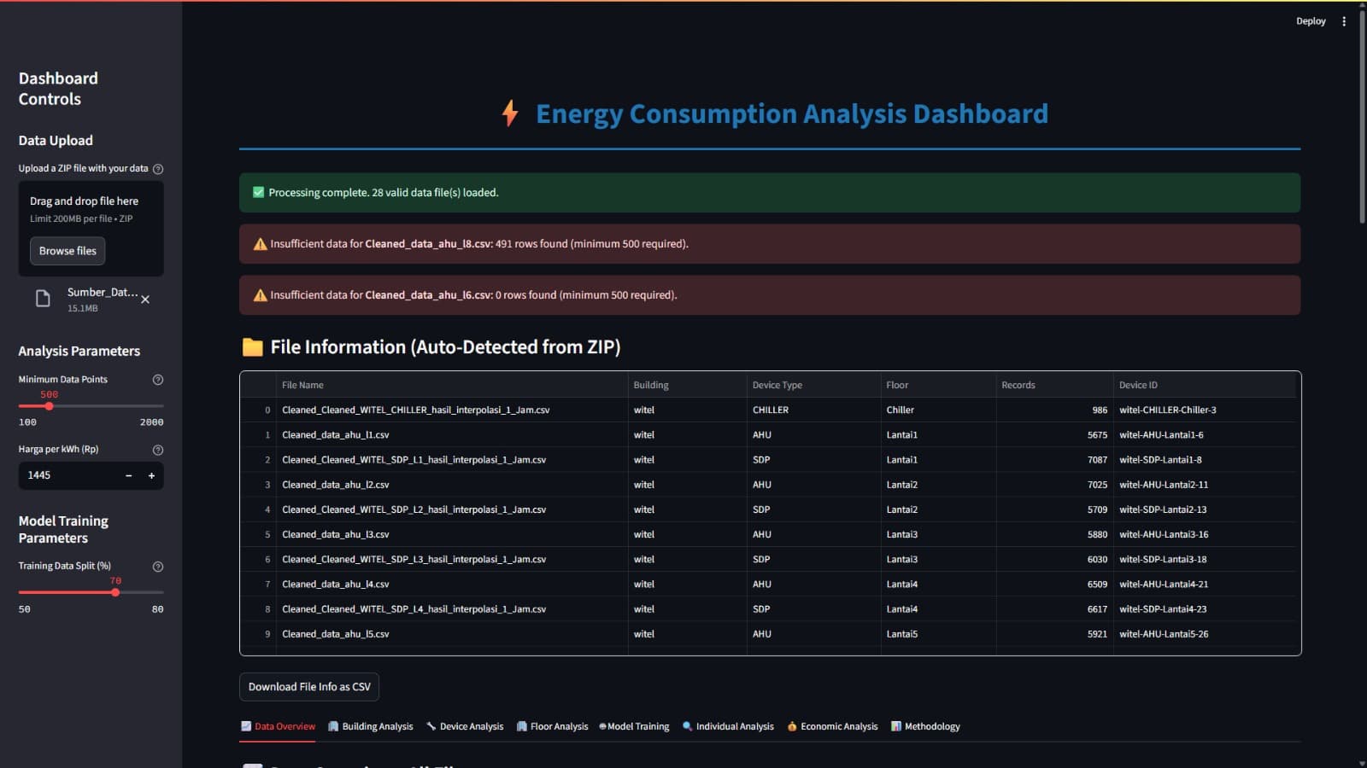Sort table by Device Type column header
The image size is (1367, 768).
coord(813,385)
